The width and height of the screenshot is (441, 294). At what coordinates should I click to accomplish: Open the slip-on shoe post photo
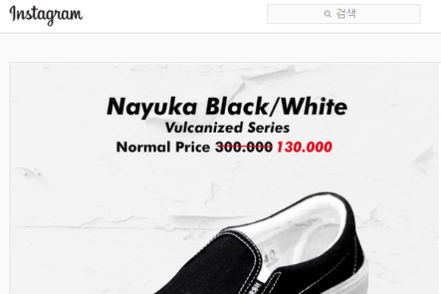click(226, 179)
